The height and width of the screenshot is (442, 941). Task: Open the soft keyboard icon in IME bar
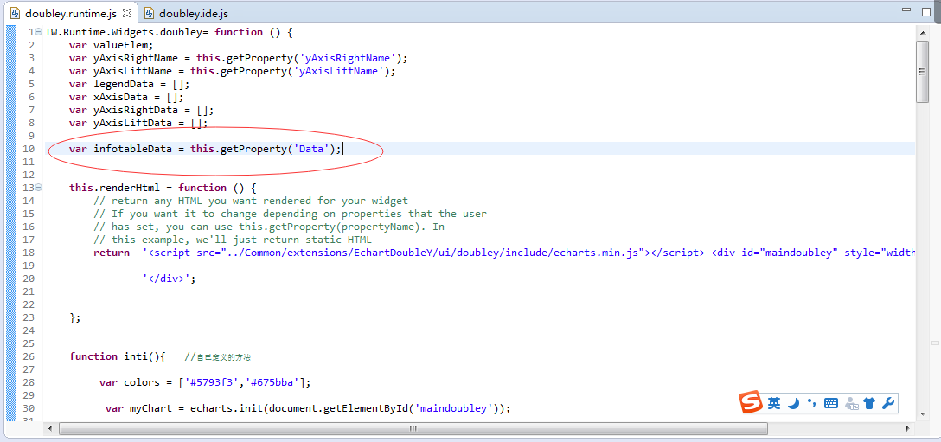[x=831, y=404]
